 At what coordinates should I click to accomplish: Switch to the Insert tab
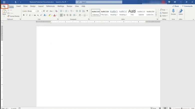click(18, 6)
